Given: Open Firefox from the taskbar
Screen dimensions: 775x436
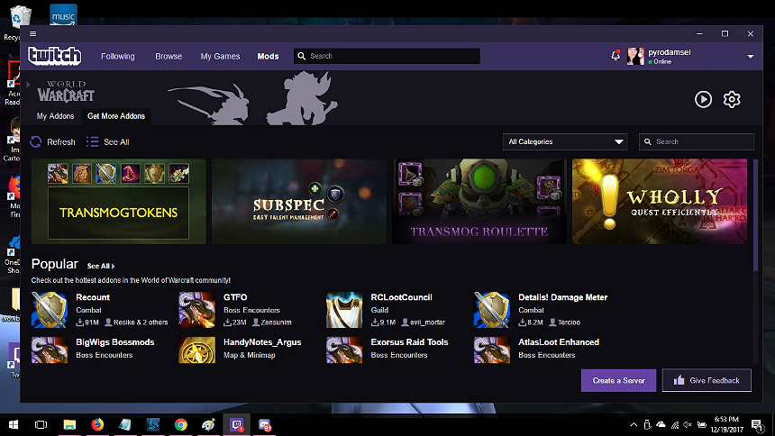Looking at the screenshot, I should coord(97,424).
